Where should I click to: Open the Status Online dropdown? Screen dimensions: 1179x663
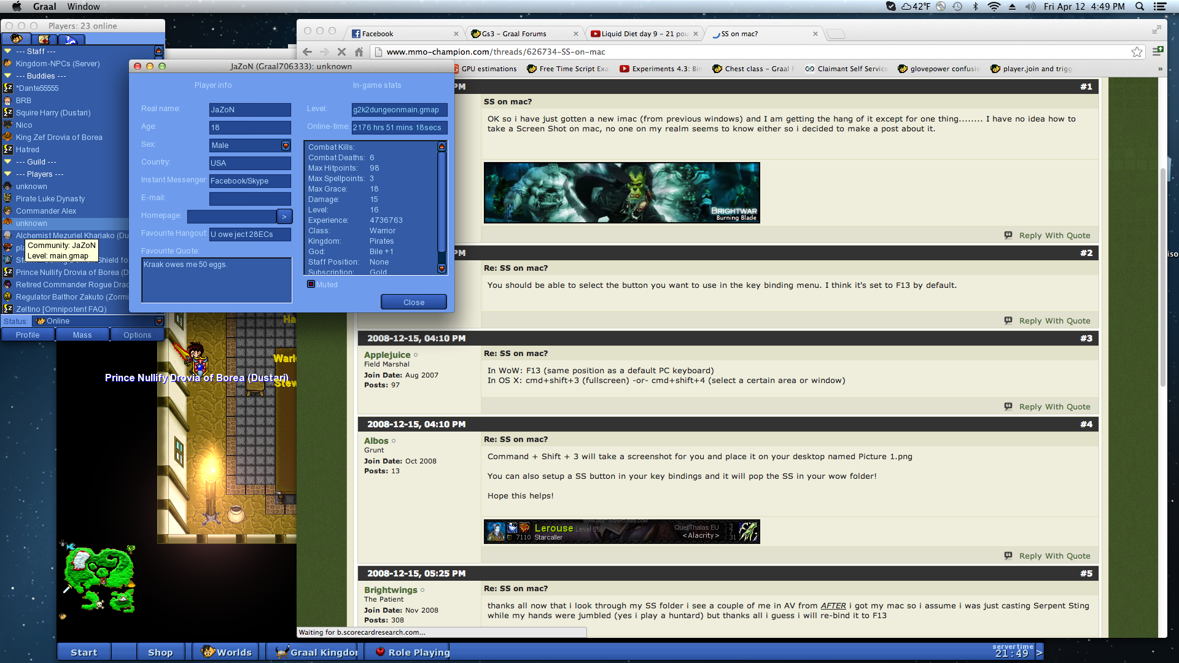159,321
